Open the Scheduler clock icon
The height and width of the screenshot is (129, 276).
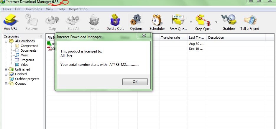pos(157,20)
